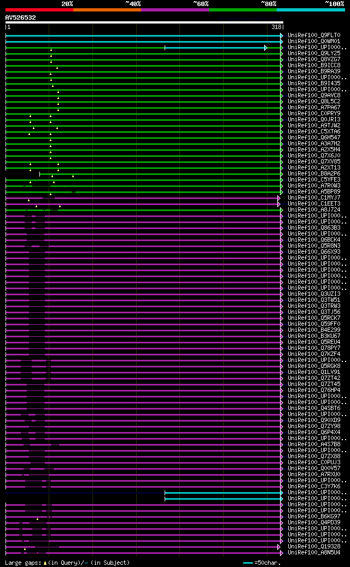Click the UniRef100_Q19328 label

(x=314, y=546)
